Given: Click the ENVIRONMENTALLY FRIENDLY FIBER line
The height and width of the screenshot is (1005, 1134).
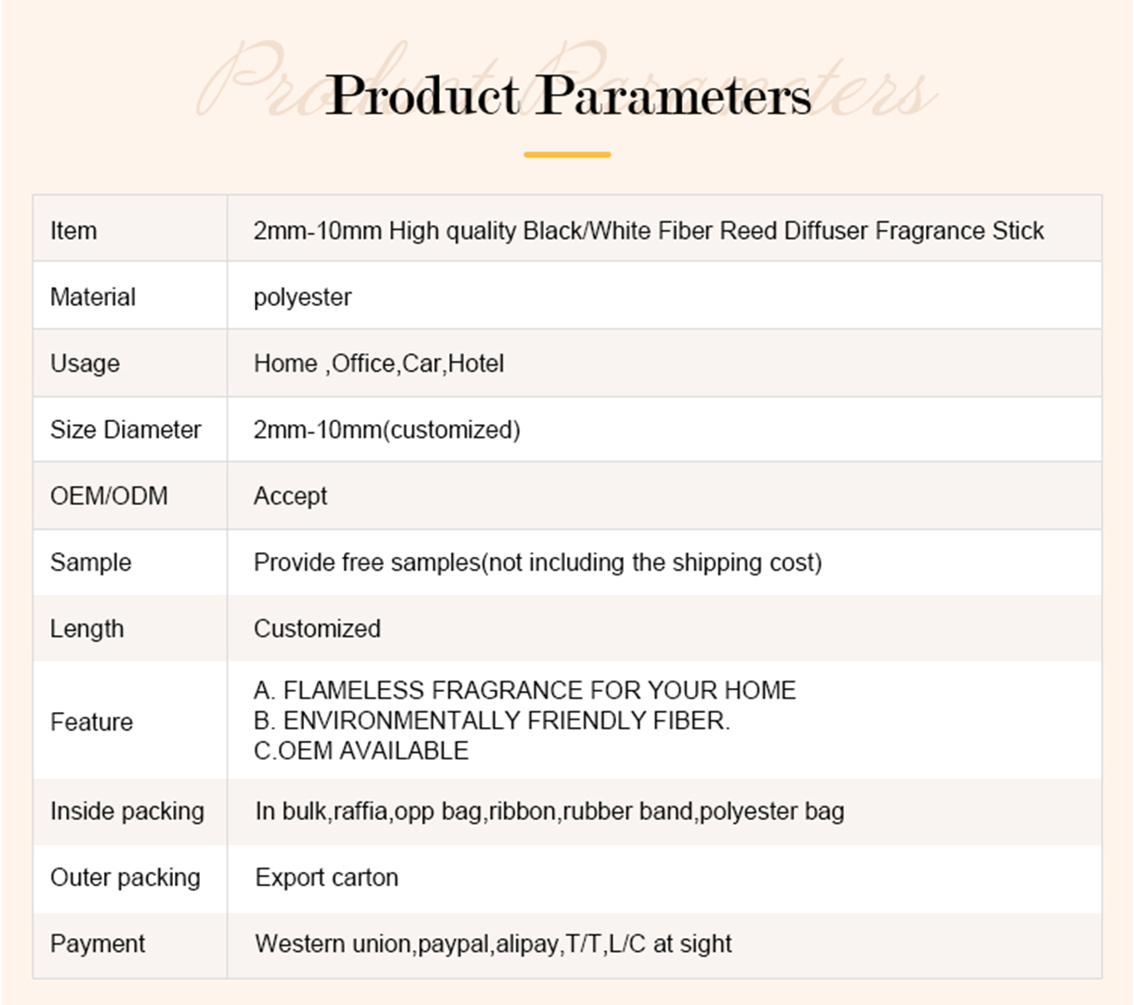Looking at the screenshot, I should (492, 721).
